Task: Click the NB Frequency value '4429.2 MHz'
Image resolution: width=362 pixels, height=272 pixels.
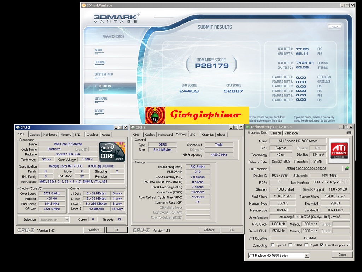Action: pyautogui.click(x=219, y=155)
